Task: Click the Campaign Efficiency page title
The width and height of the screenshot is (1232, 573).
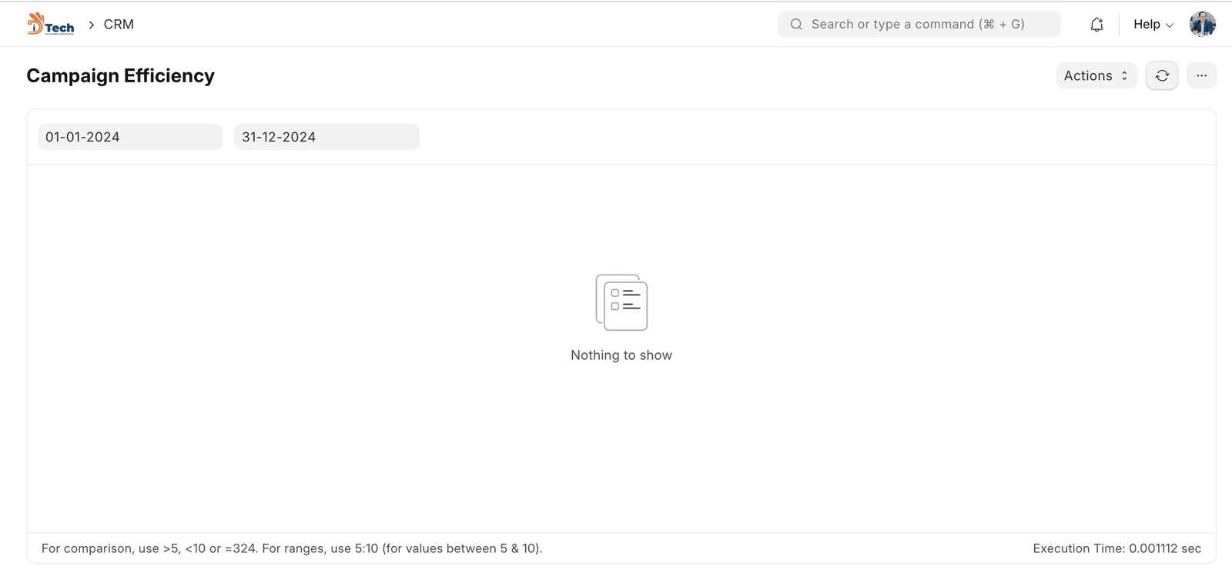Action: point(121,76)
